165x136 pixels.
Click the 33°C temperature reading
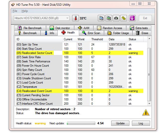point(83,18)
